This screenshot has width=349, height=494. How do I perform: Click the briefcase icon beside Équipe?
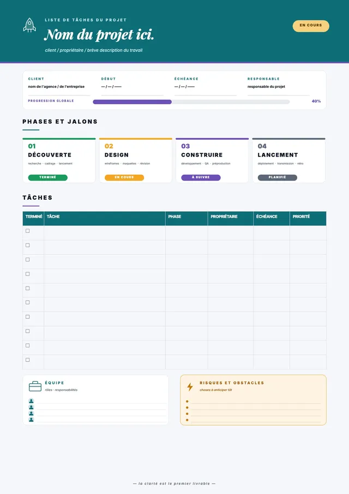point(35,386)
